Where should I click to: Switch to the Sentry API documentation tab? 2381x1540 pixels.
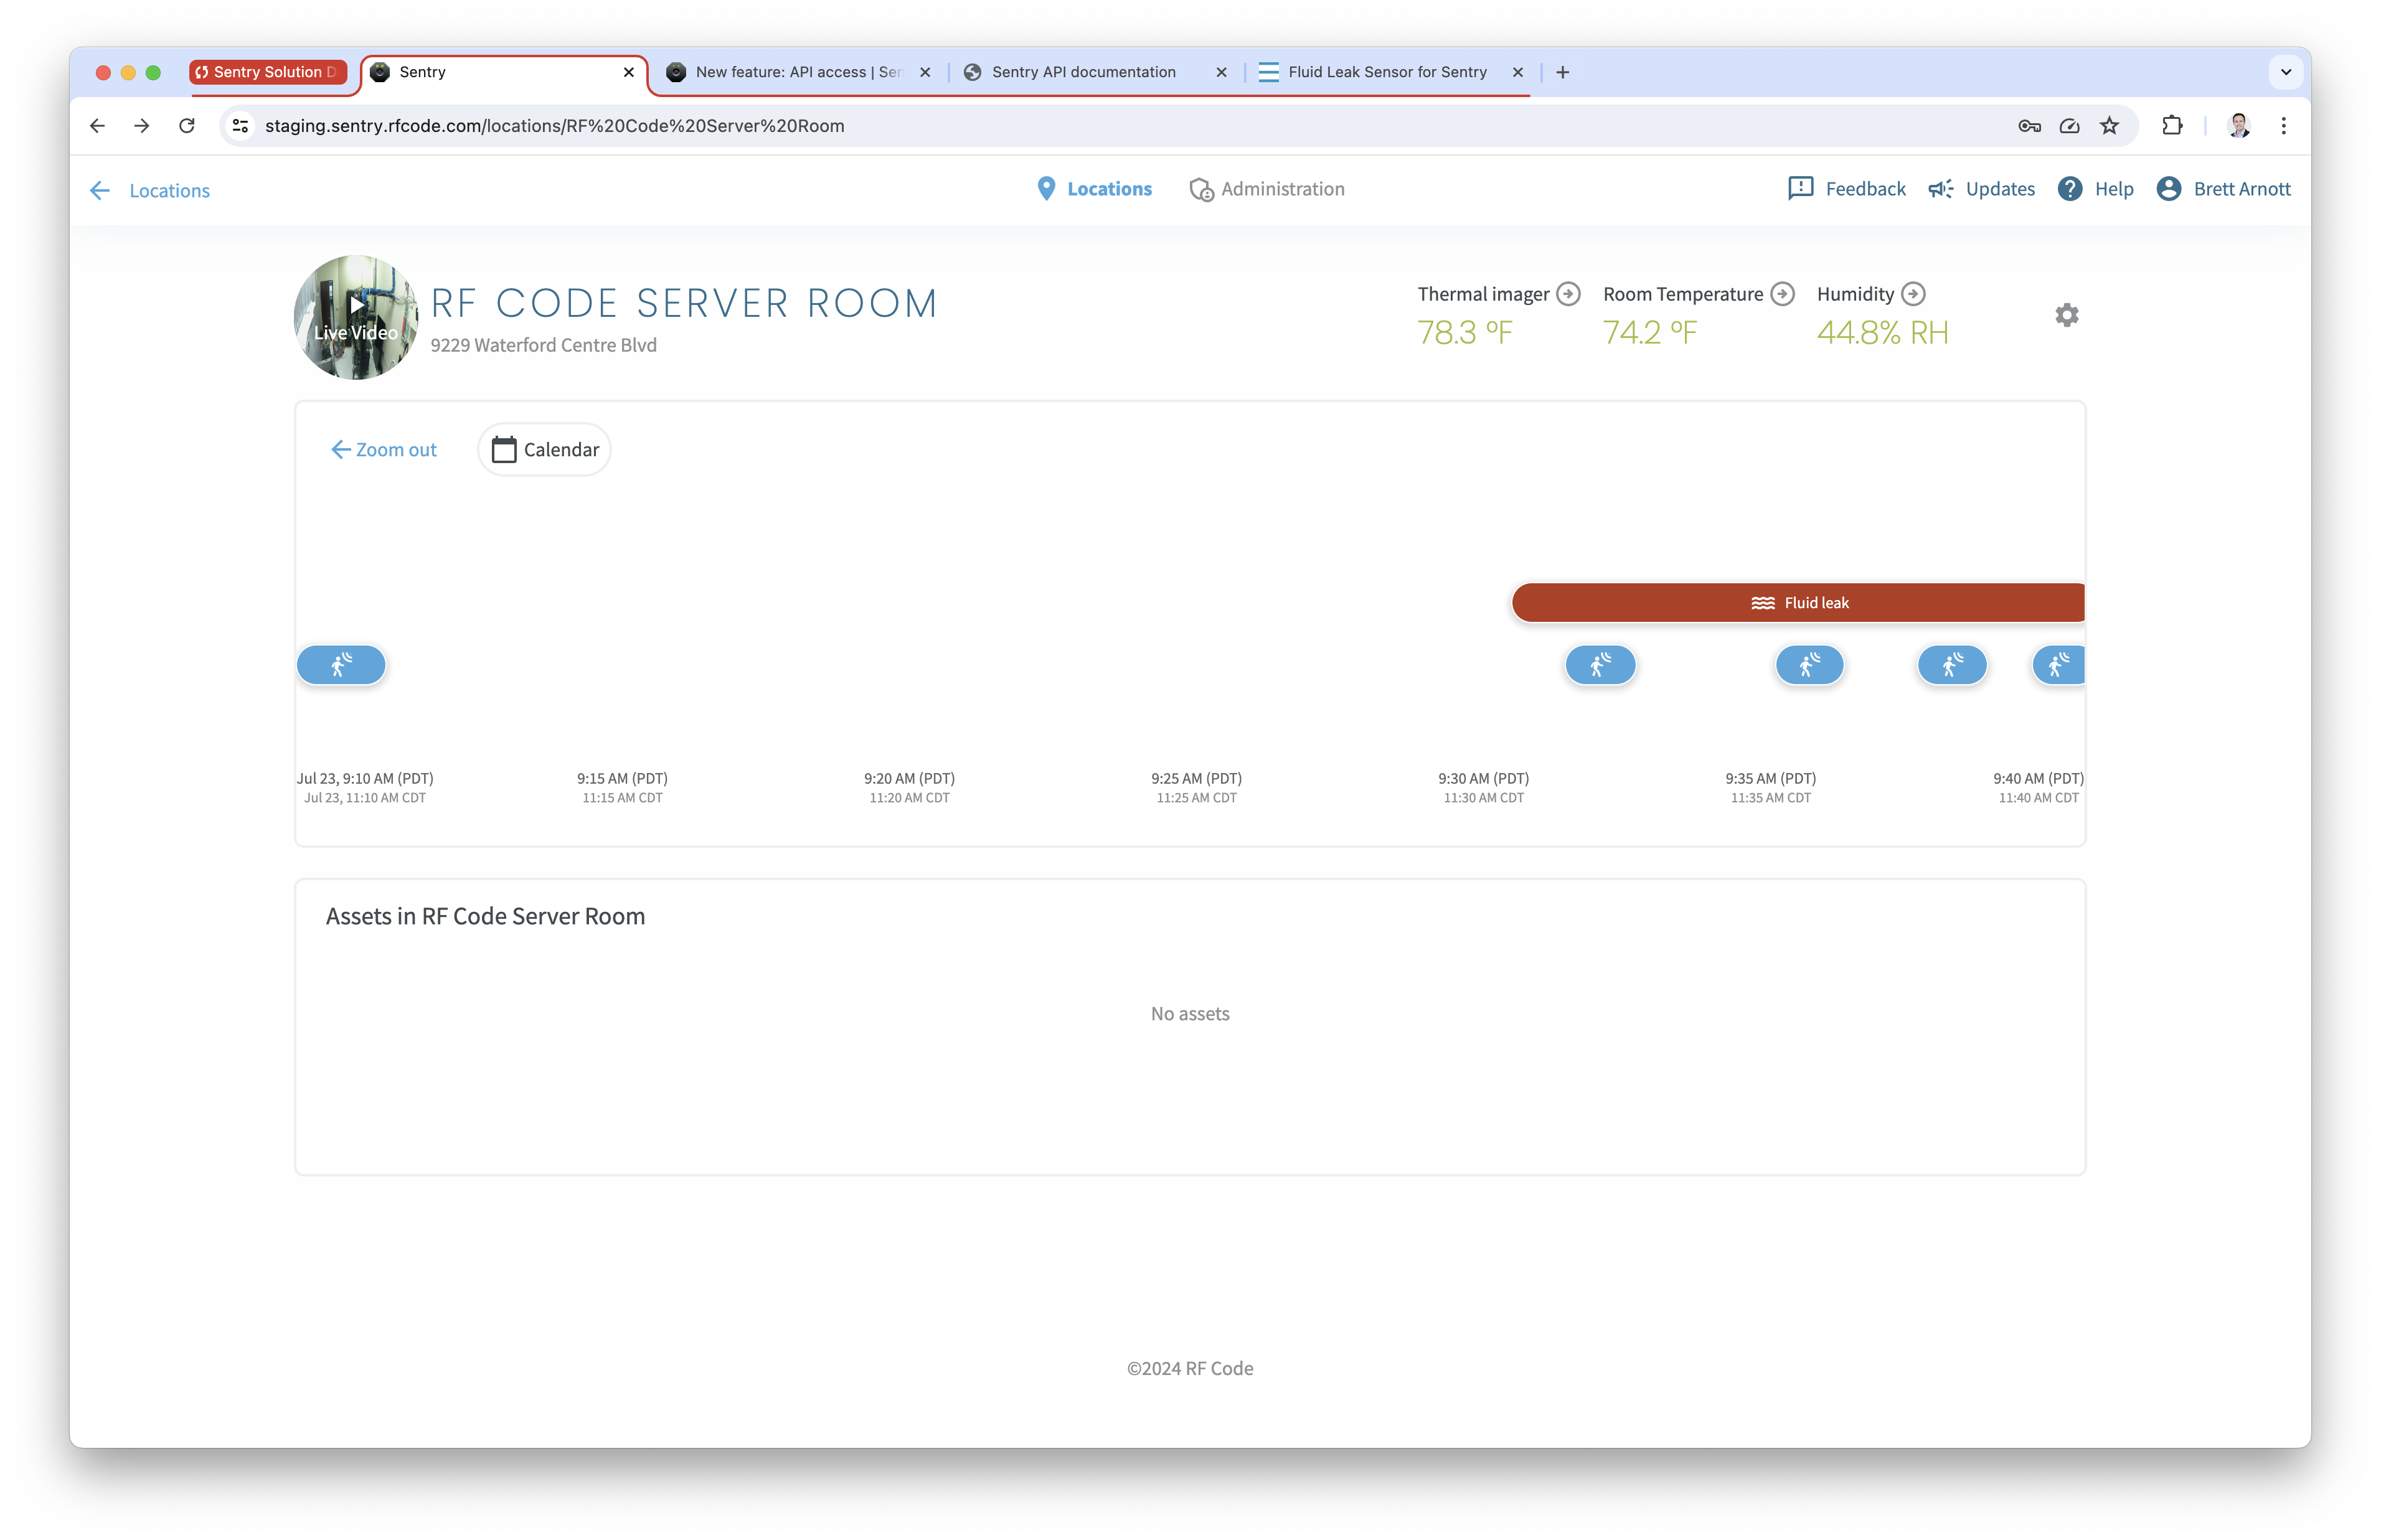(x=1083, y=72)
